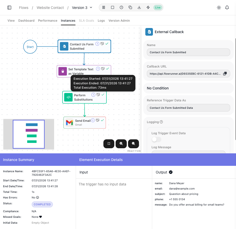Select the Instances tab
Viewport: 236px width, 229px height.
click(x=68, y=21)
